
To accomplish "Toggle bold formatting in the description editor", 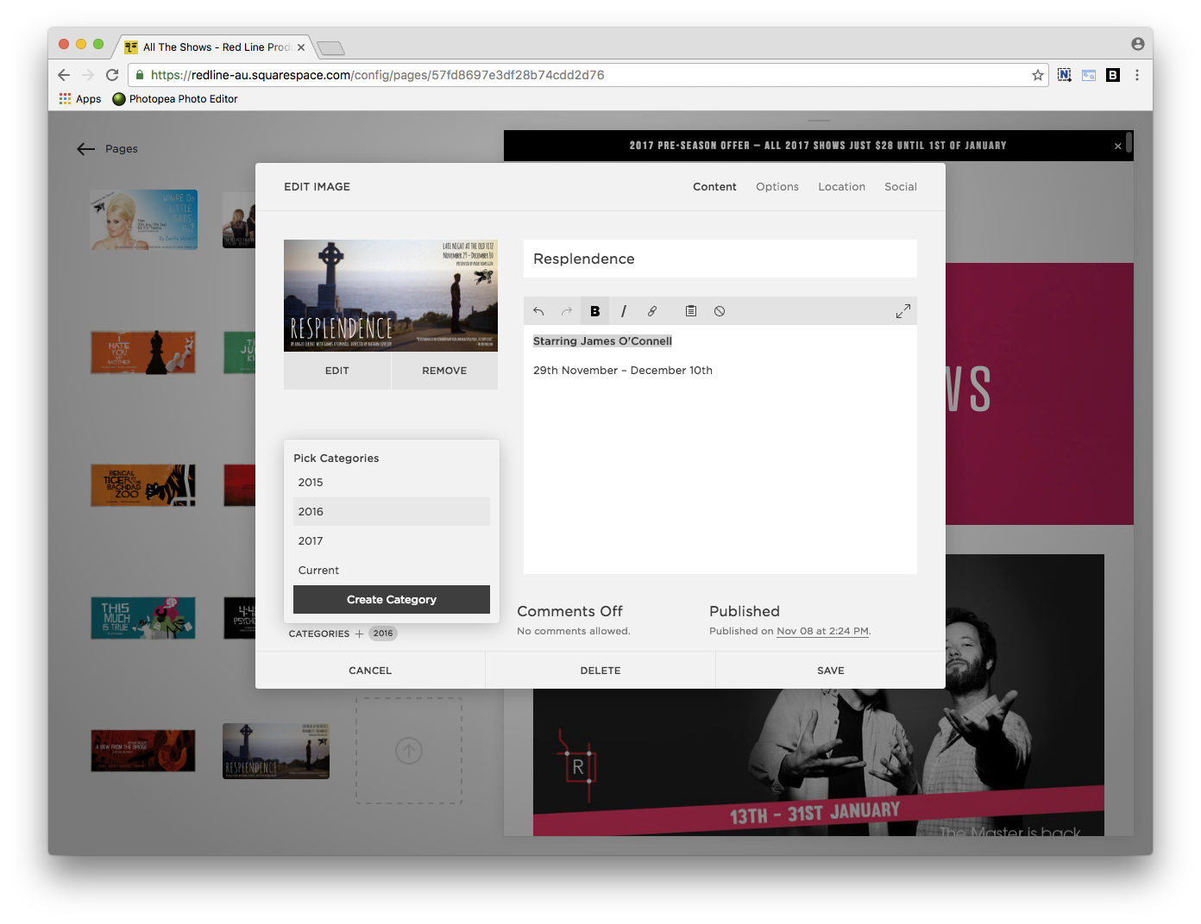I will pyautogui.click(x=595, y=311).
